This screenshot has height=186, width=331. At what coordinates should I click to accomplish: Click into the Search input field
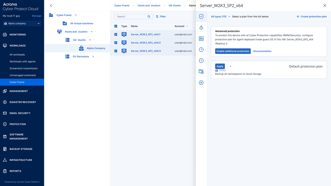pos(131,17)
